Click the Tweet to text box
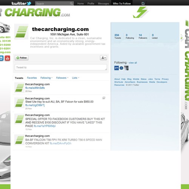This screenshot has width=189, height=189. coord(61,67)
